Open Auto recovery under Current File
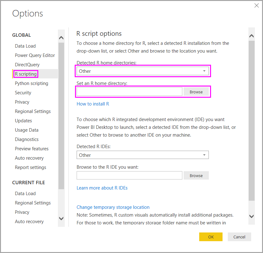Viewport: 263px width, 253px height. point(29,221)
